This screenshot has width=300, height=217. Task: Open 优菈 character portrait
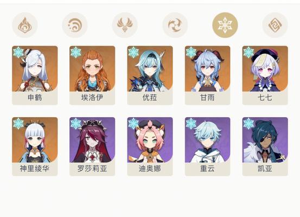click(x=150, y=68)
